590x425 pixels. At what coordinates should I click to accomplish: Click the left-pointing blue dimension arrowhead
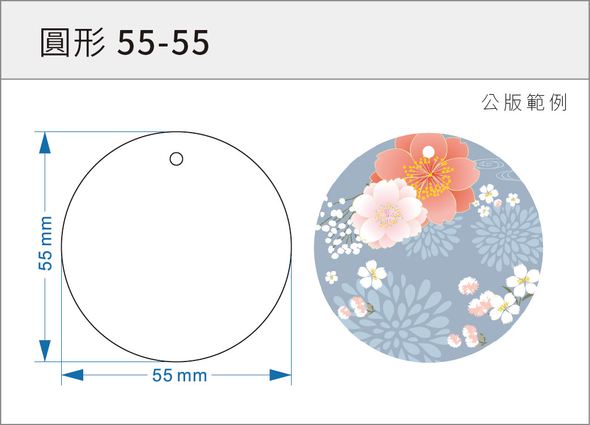coord(72,375)
